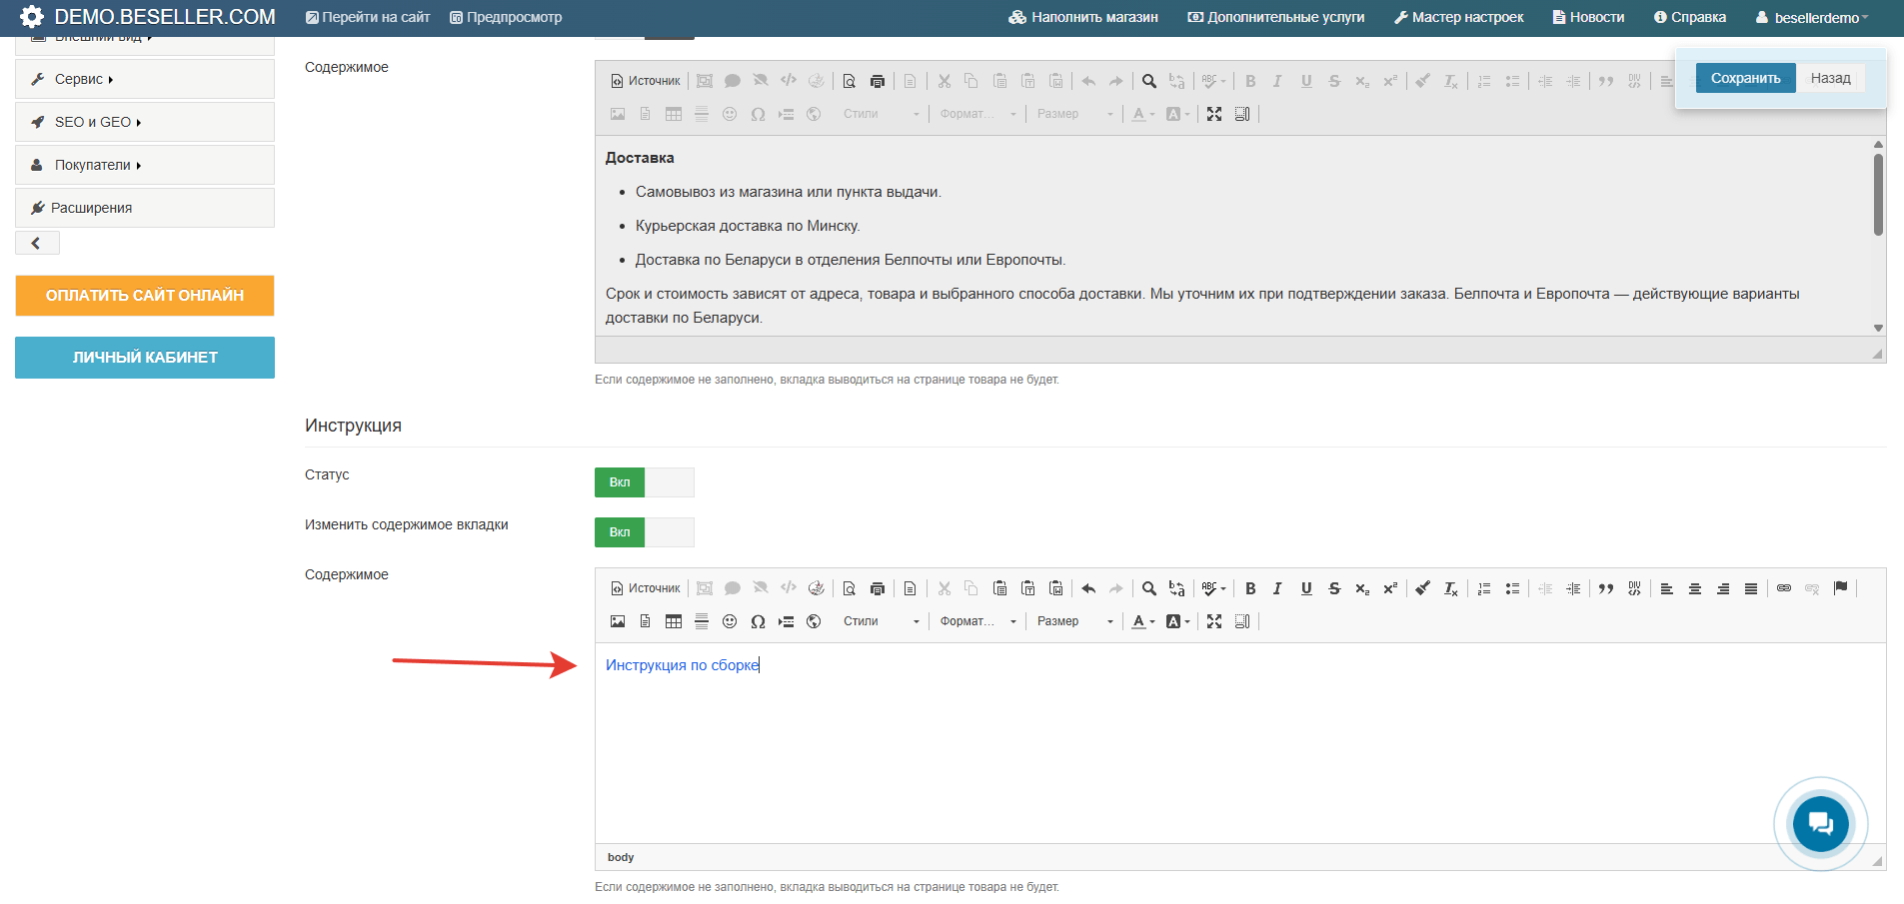Viewport: 1904px width, 904px height.
Task: Click Источник in the Доставка editor
Action: (x=646, y=81)
